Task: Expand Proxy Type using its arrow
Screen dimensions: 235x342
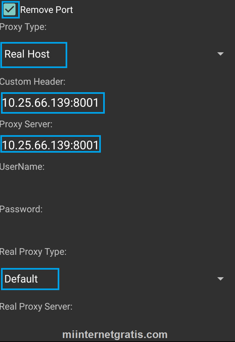Action: (220, 54)
